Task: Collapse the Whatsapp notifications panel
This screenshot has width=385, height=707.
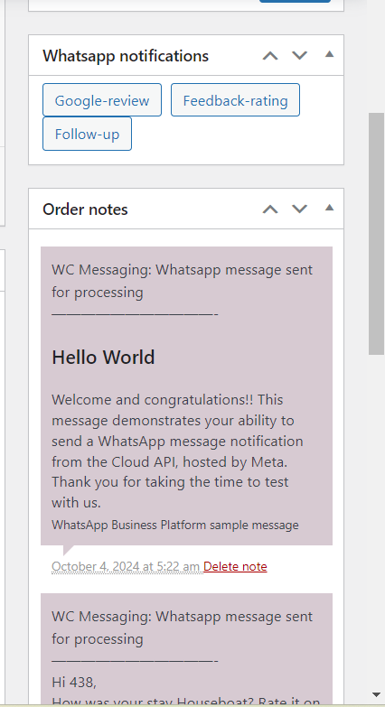Action: (330, 54)
